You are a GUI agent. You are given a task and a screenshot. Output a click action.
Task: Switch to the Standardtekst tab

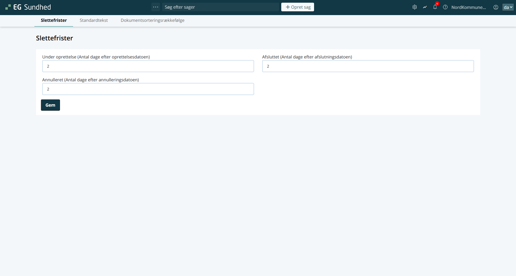(94, 20)
